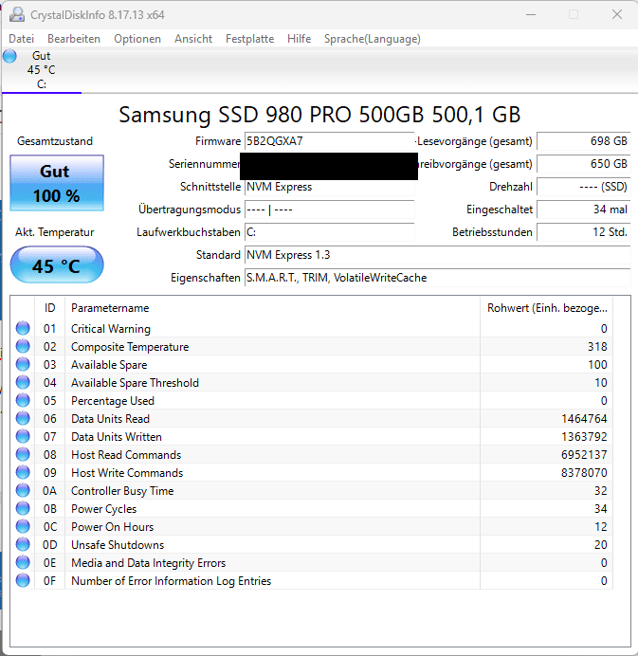Click the status orb for Host Read Commands
The image size is (638, 656).
pyautogui.click(x=23, y=454)
